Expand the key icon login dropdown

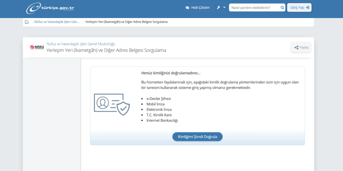pyautogui.click(x=220, y=7)
